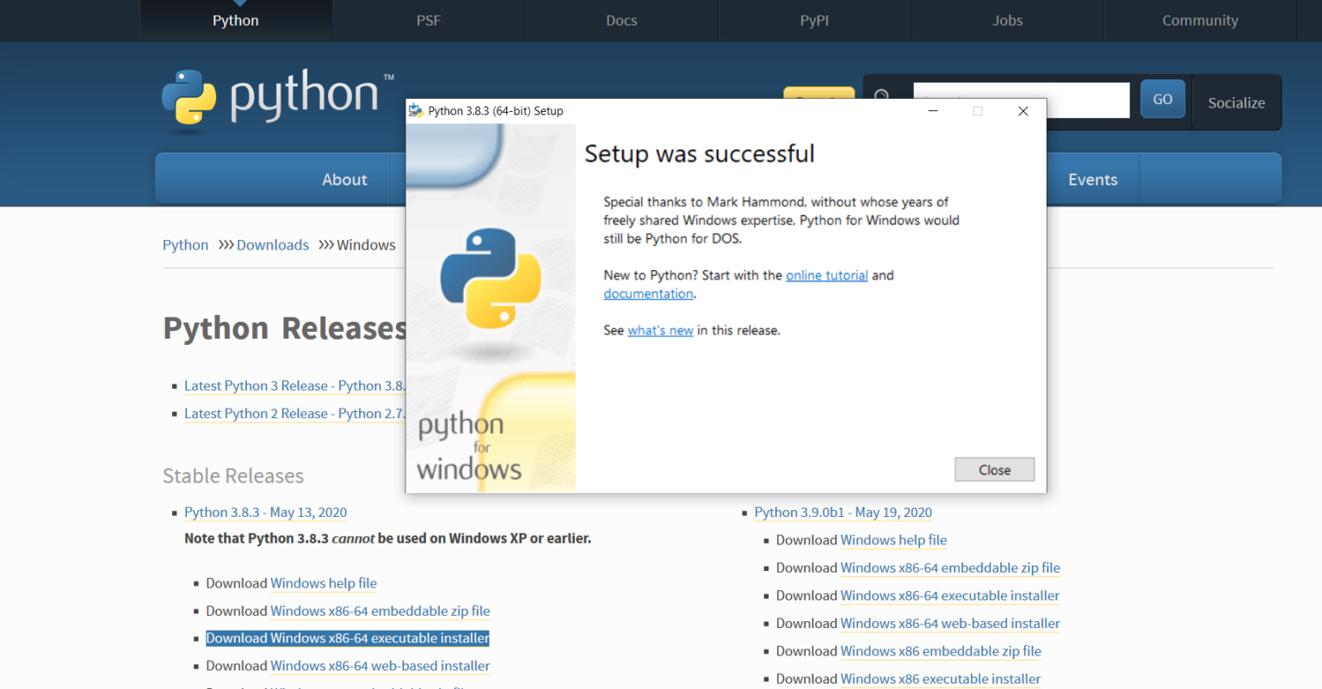
Task: Follow the what's new link
Action: (660, 330)
